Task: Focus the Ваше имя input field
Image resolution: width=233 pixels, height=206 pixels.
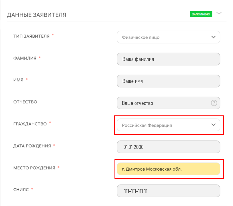Action: coord(168,81)
